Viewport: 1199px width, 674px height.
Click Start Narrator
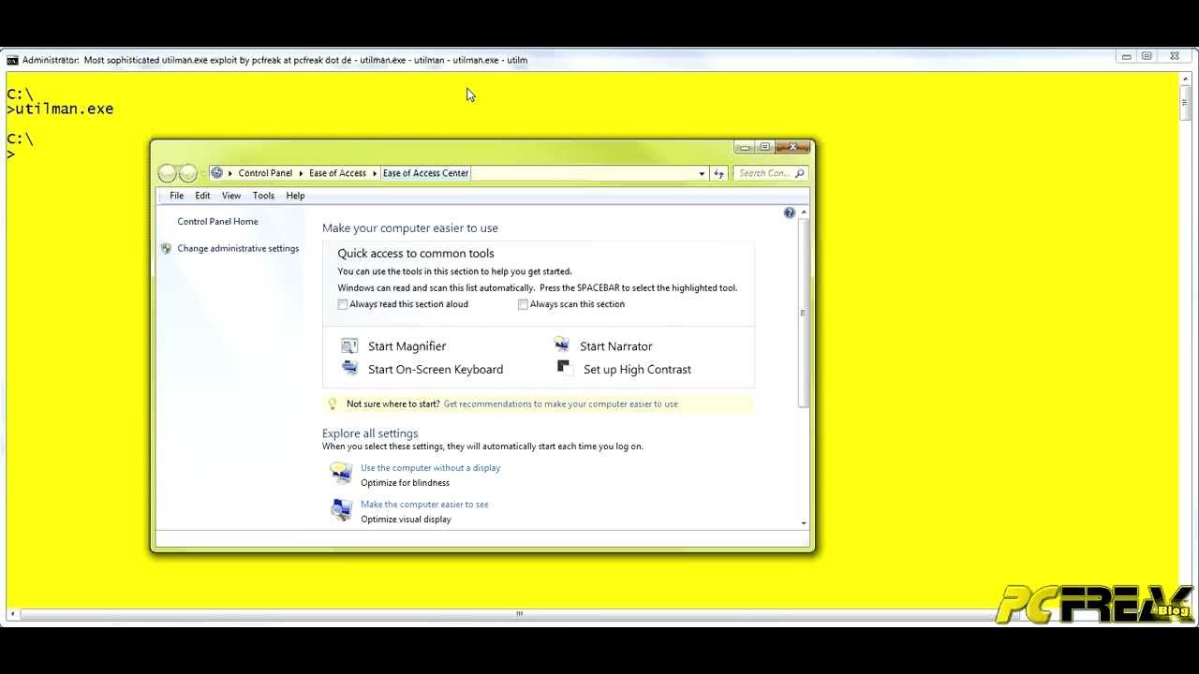click(x=615, y=346)
